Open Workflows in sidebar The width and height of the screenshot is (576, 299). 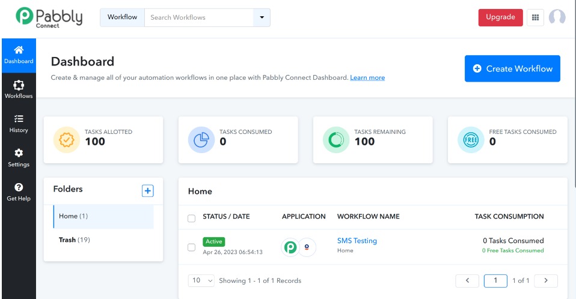(19, 90)
